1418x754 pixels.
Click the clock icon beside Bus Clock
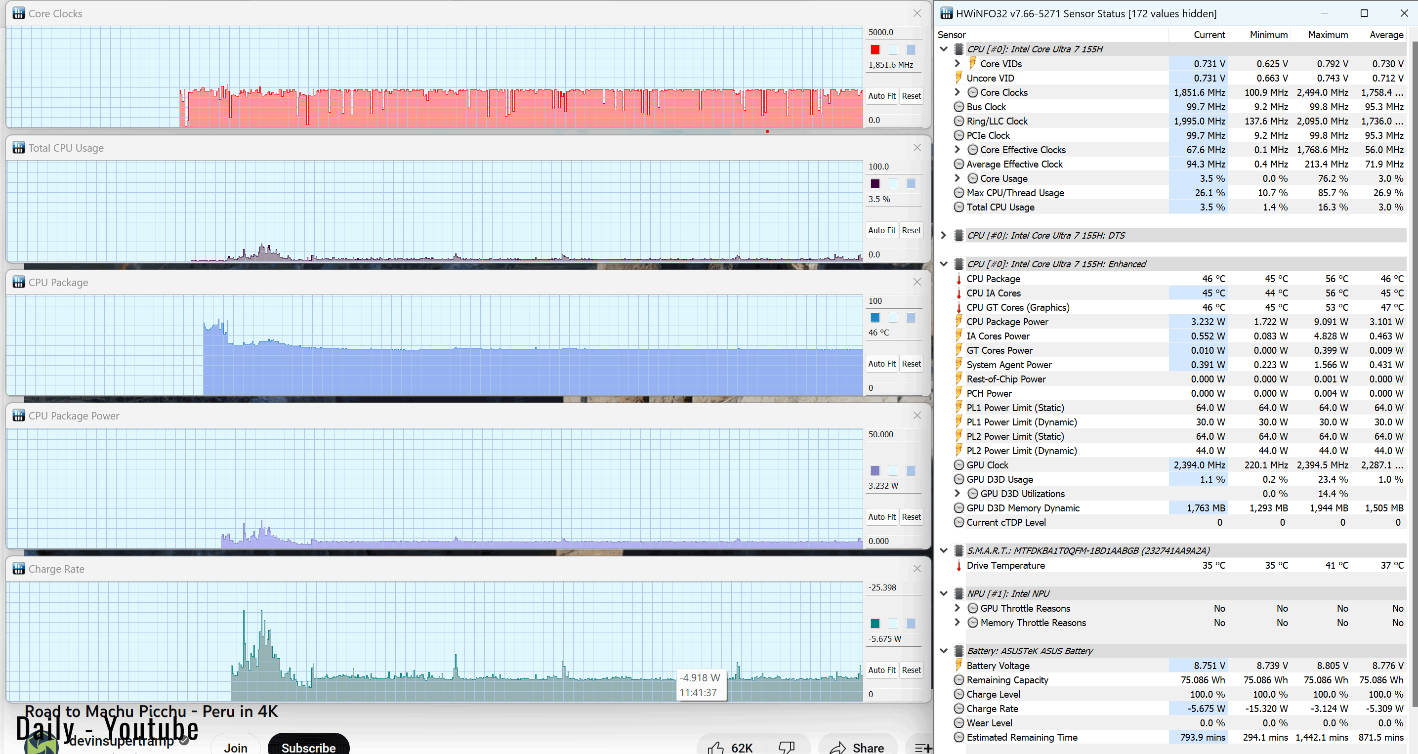[x=959, y=107]
